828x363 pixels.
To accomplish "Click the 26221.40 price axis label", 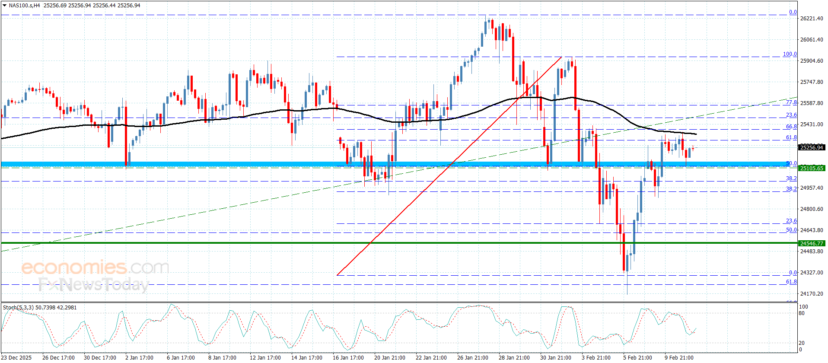I will pos(812,19).
